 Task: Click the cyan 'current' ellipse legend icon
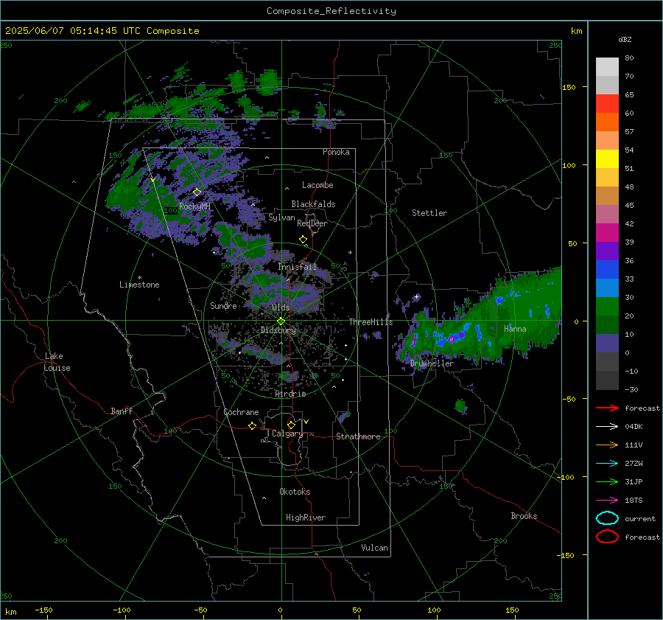coord(607,518)
